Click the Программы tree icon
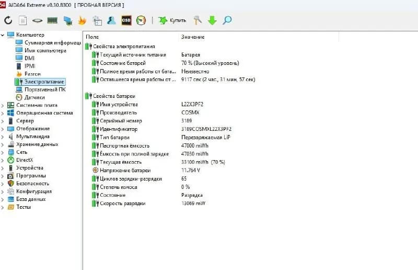The image size is (418, 270). click(x=10, y=176)
